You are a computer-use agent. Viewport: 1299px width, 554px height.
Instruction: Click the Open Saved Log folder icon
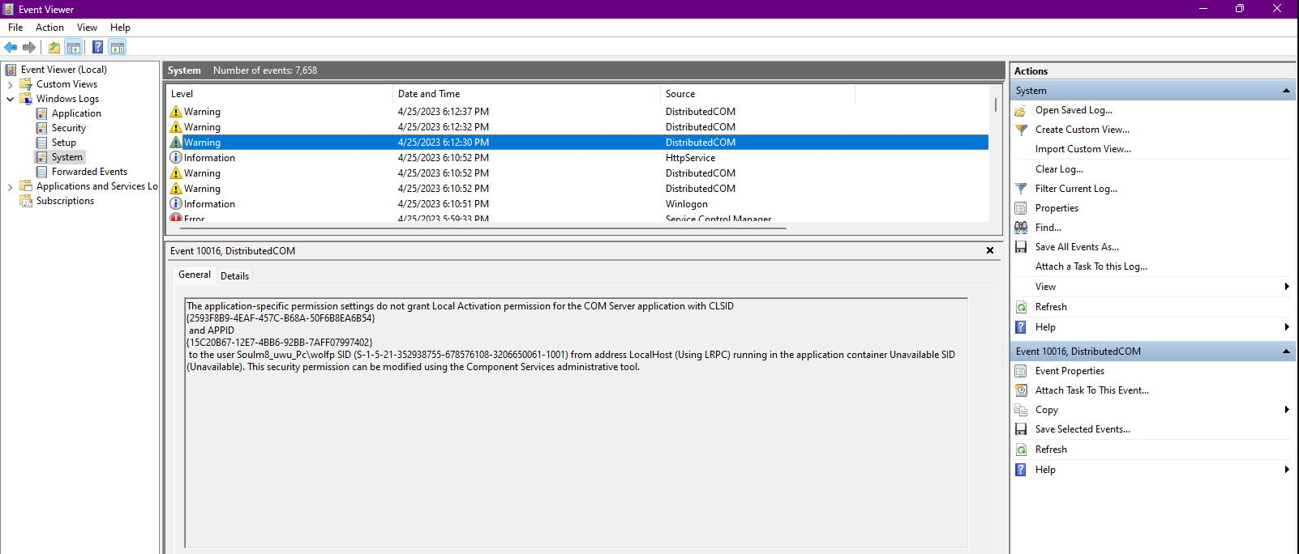(1021, 111)
